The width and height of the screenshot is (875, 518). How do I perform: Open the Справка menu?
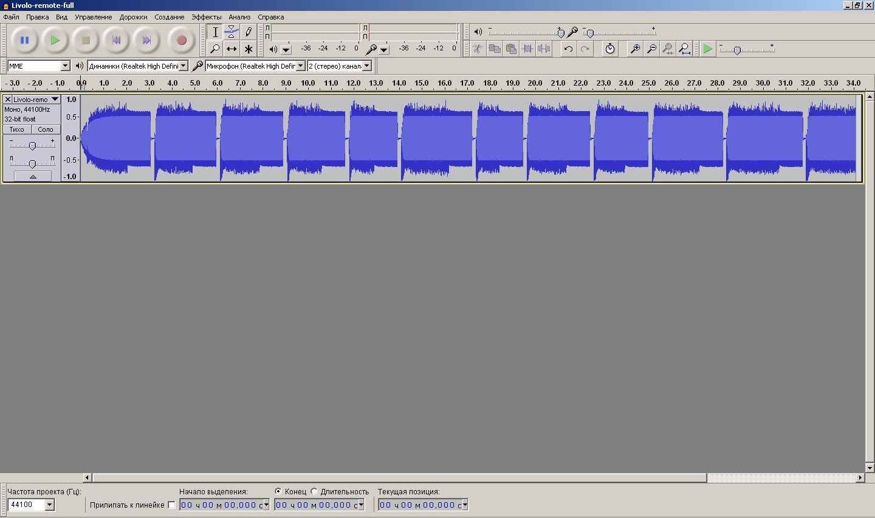[270, 17]
